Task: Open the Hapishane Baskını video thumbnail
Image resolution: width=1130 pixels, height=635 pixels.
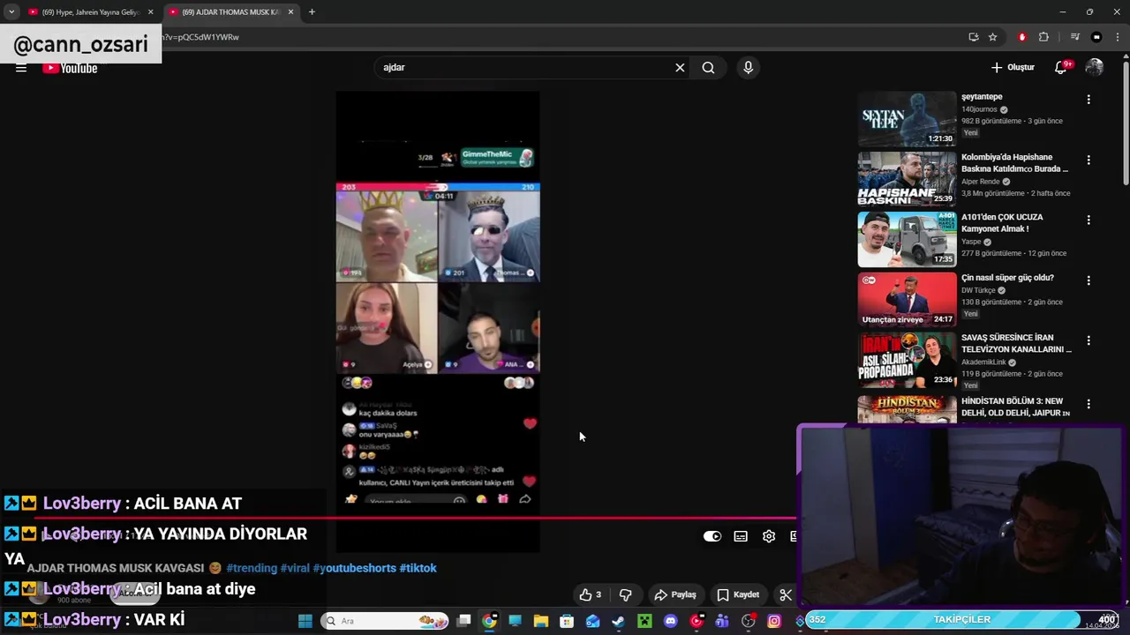Action: point(907,179)
